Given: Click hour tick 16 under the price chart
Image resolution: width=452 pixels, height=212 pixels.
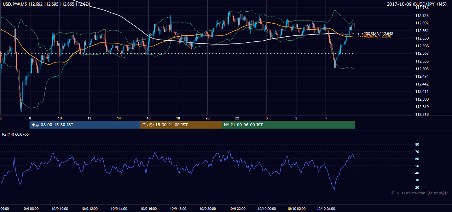Looking at the screenshot, I should pos(149,118).
